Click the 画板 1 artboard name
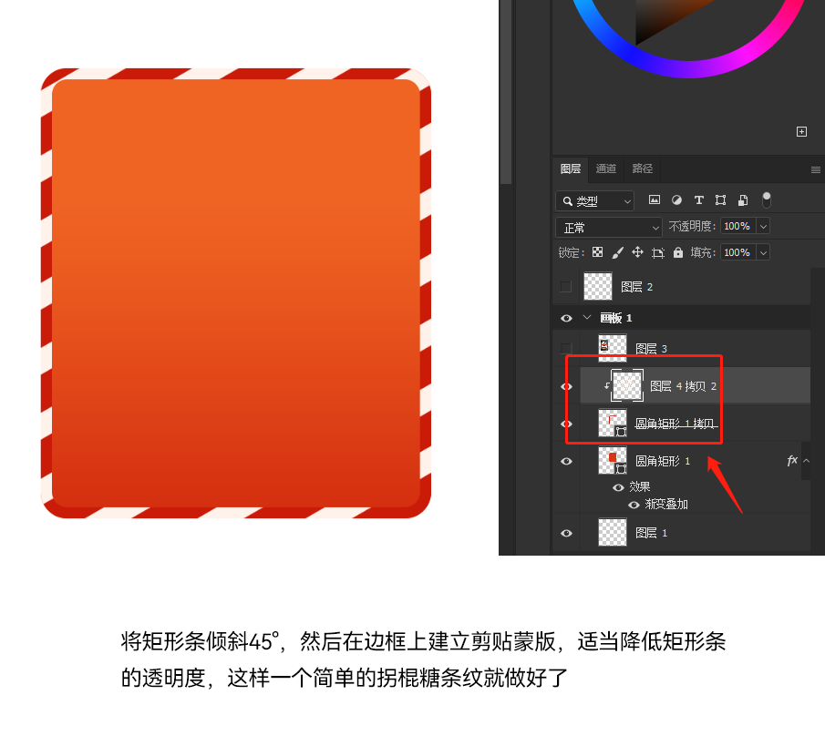Viewport: 825px width, 736px height. [x=615, y=318]
